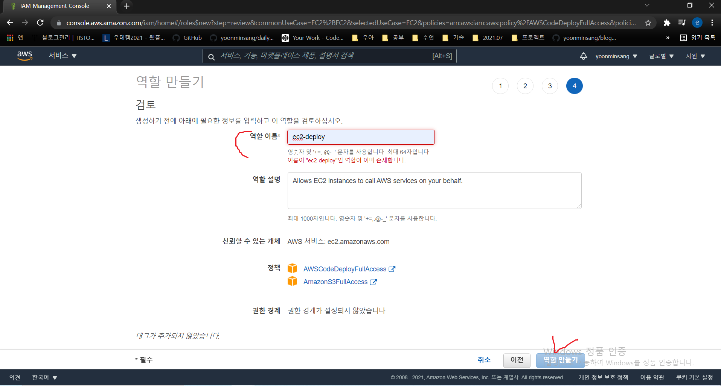Expand the 서비스 services menu
Image resolution: width=721 pixels, height=386 pixels.
pos(62,56)
